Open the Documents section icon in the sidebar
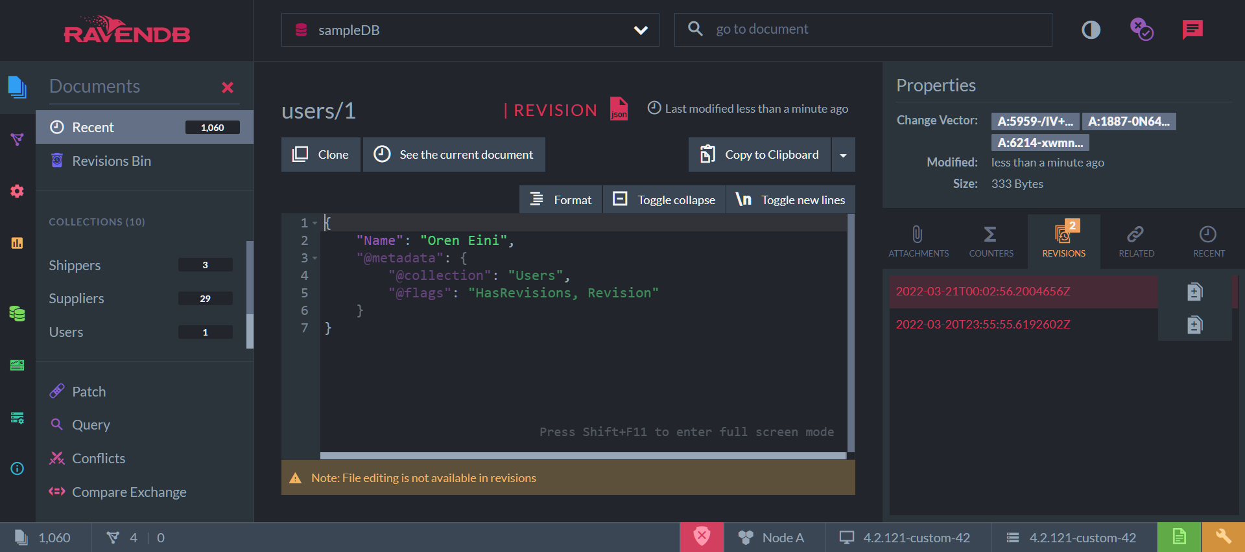1245x552 pixels. pyautogui.click(x=18, y=87)
